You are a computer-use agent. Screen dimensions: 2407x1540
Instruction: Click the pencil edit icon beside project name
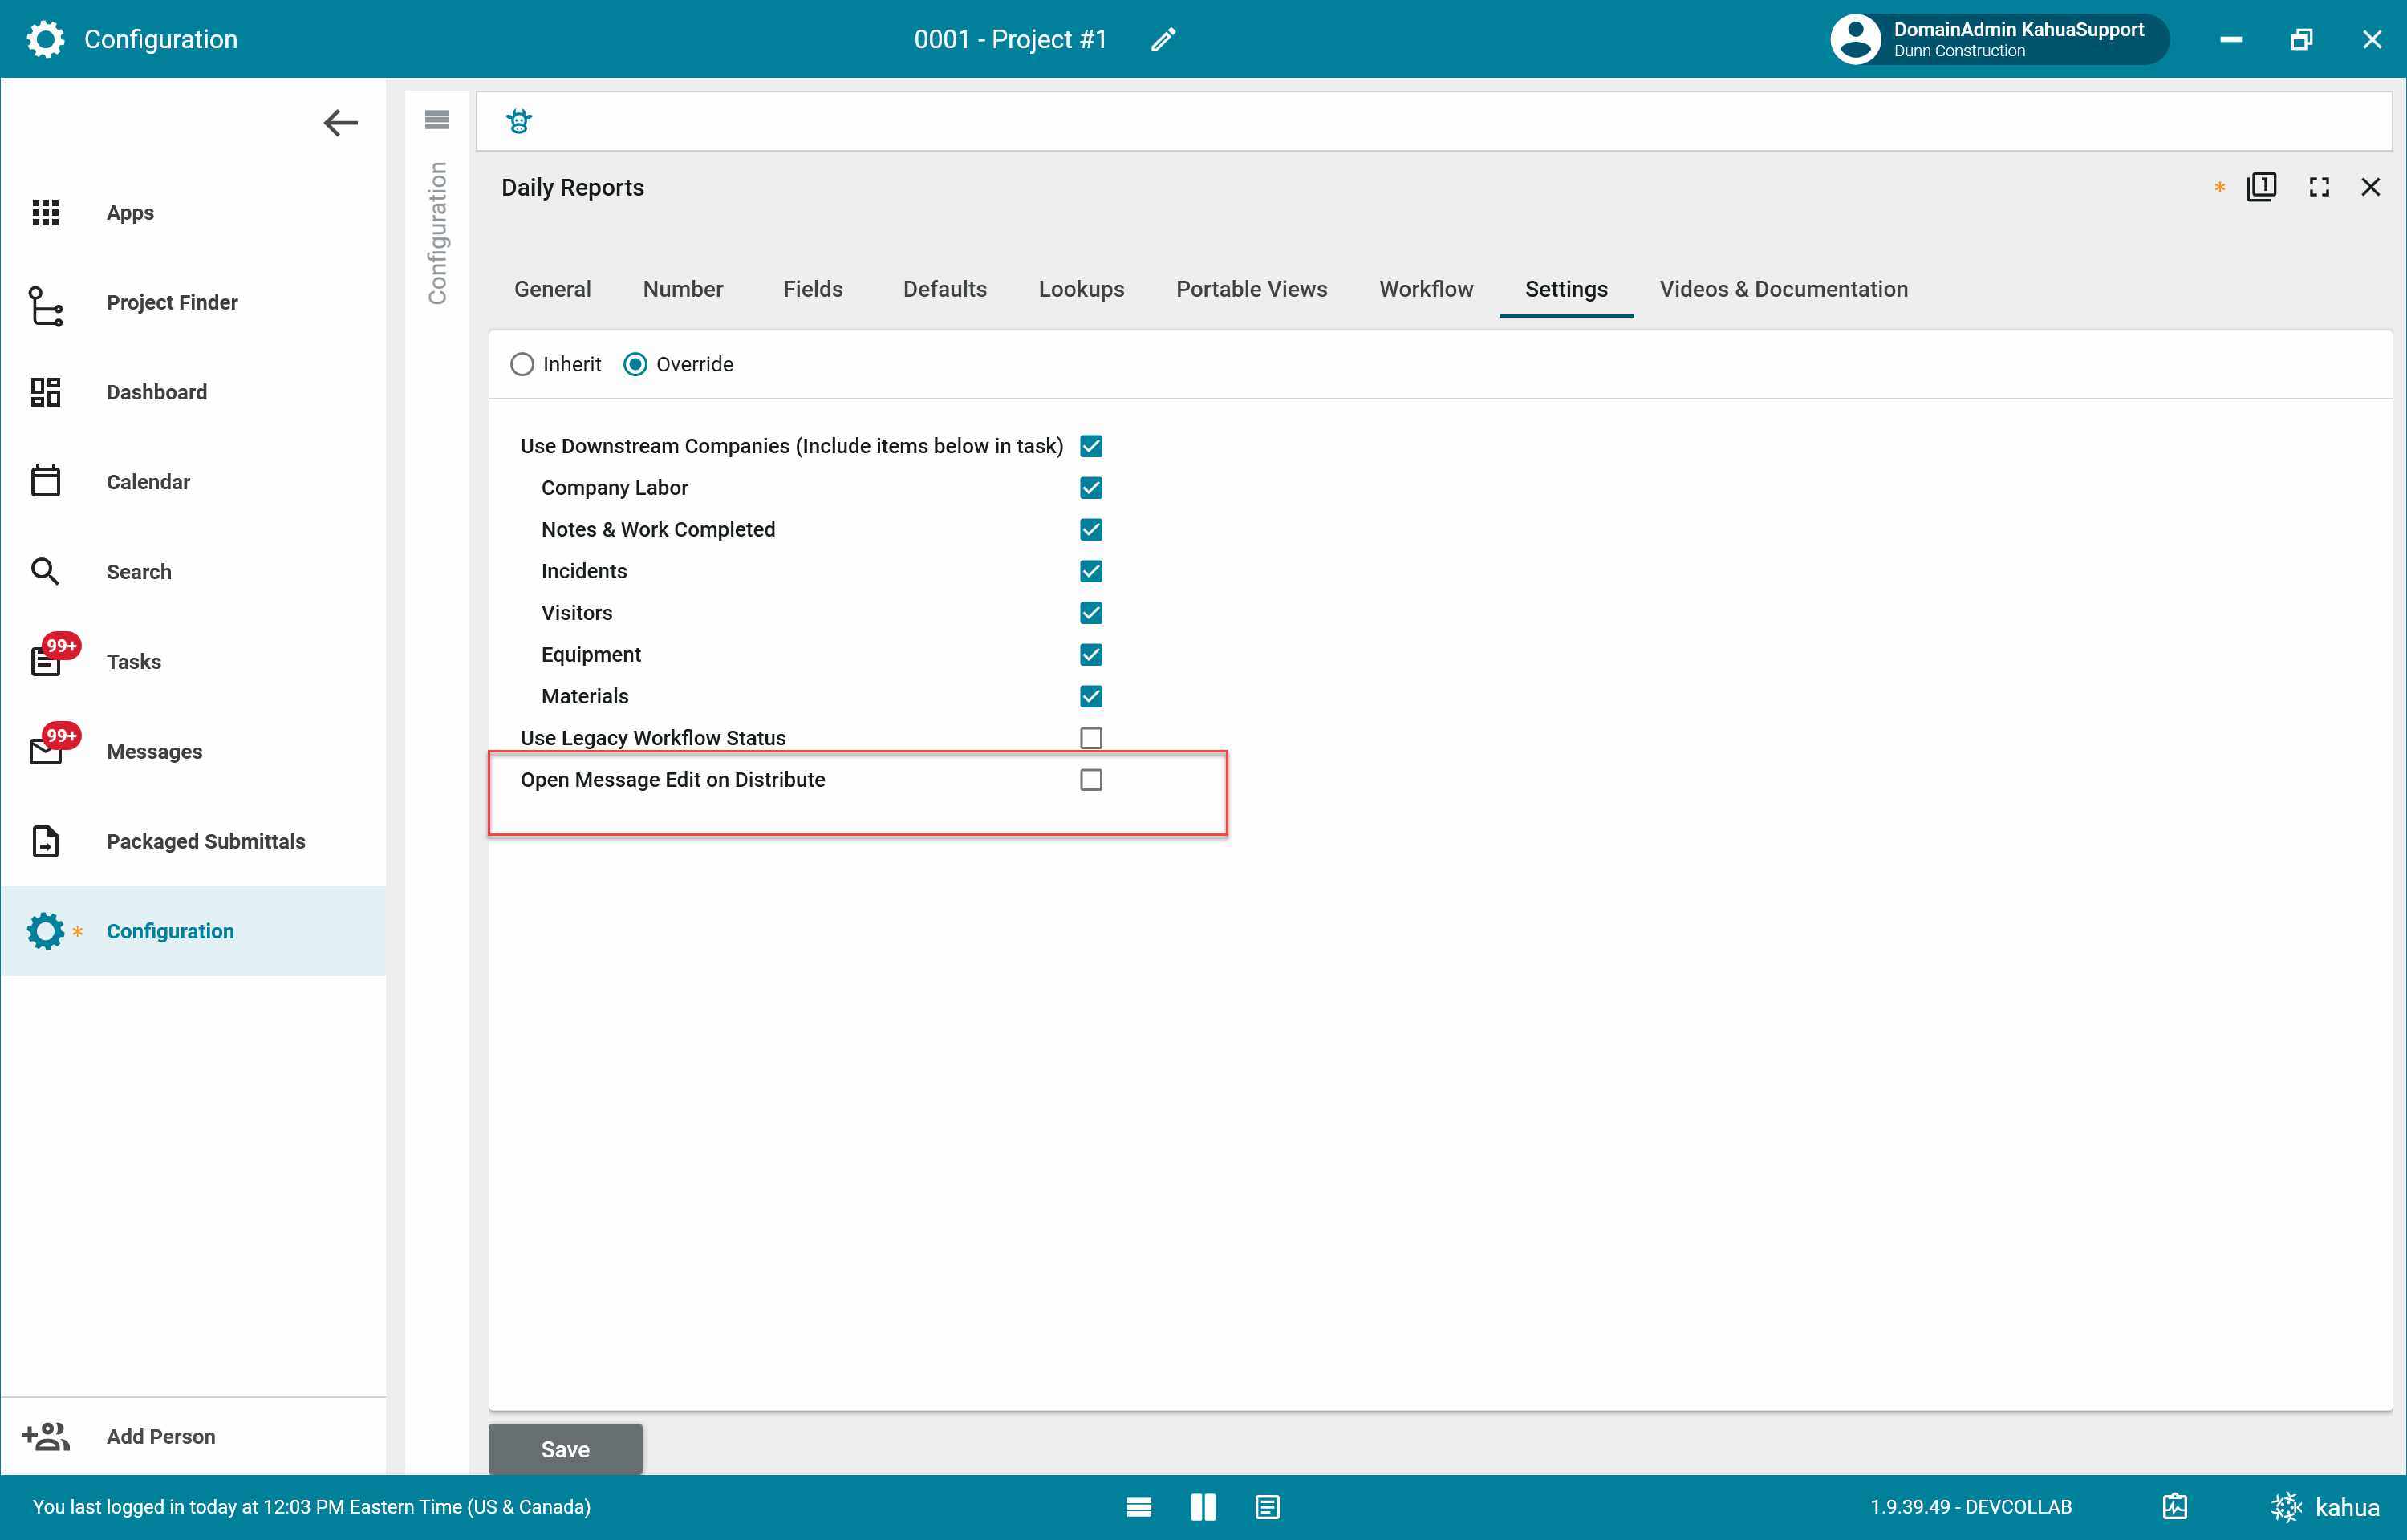click(1163, 39)
